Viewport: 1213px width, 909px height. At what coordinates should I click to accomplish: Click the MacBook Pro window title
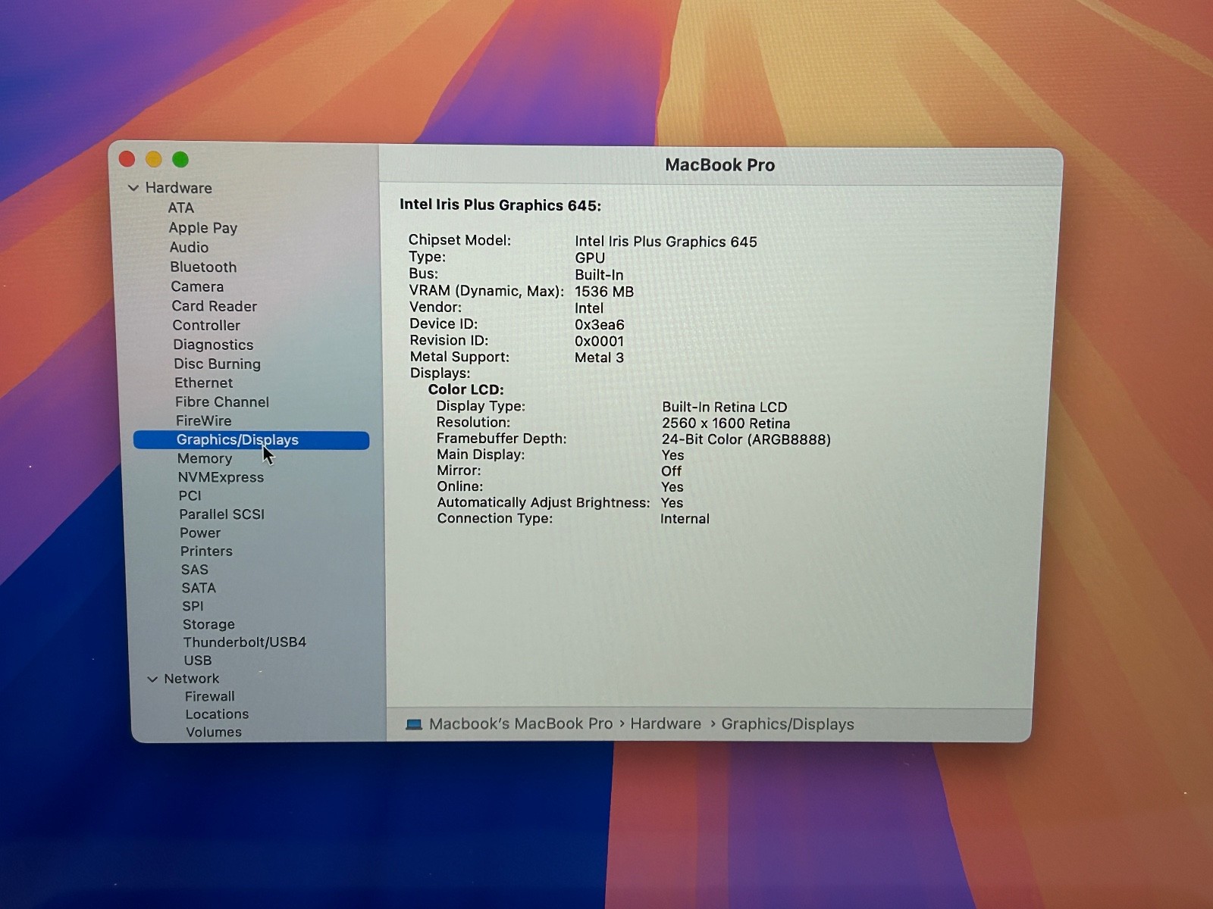[719, 165]
